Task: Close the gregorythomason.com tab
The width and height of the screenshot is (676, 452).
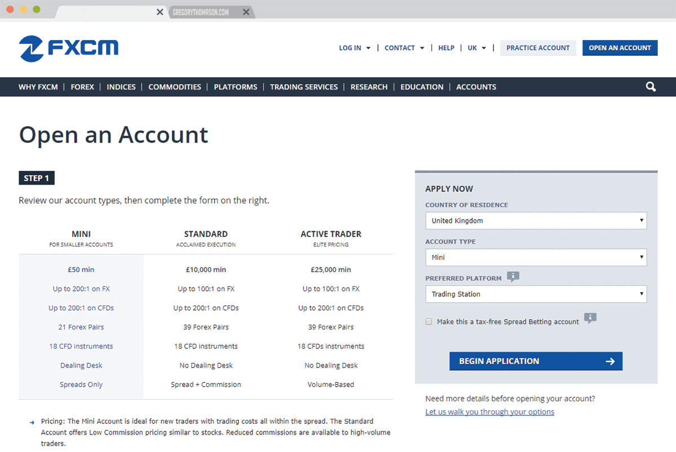Action: click(246, 12)
